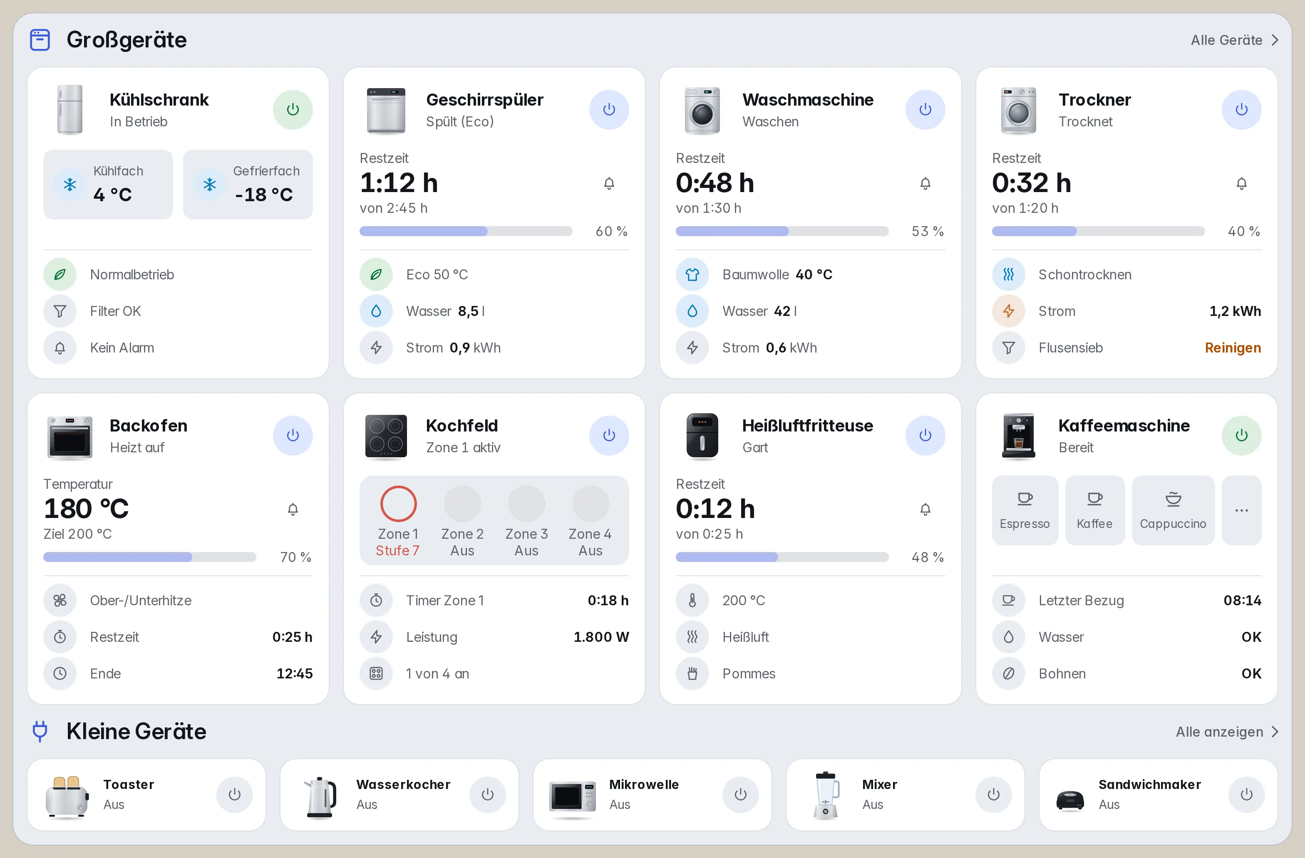This screenshot has width=1305, height=858.
Task: Click the Pommes fries icon
Action: [692, 674]
